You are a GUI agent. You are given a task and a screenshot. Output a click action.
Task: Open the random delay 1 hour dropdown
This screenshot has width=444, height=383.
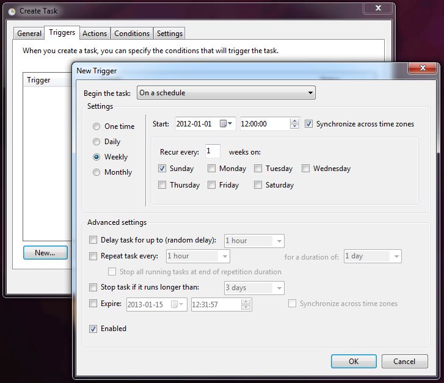click(x=254, y=241)
